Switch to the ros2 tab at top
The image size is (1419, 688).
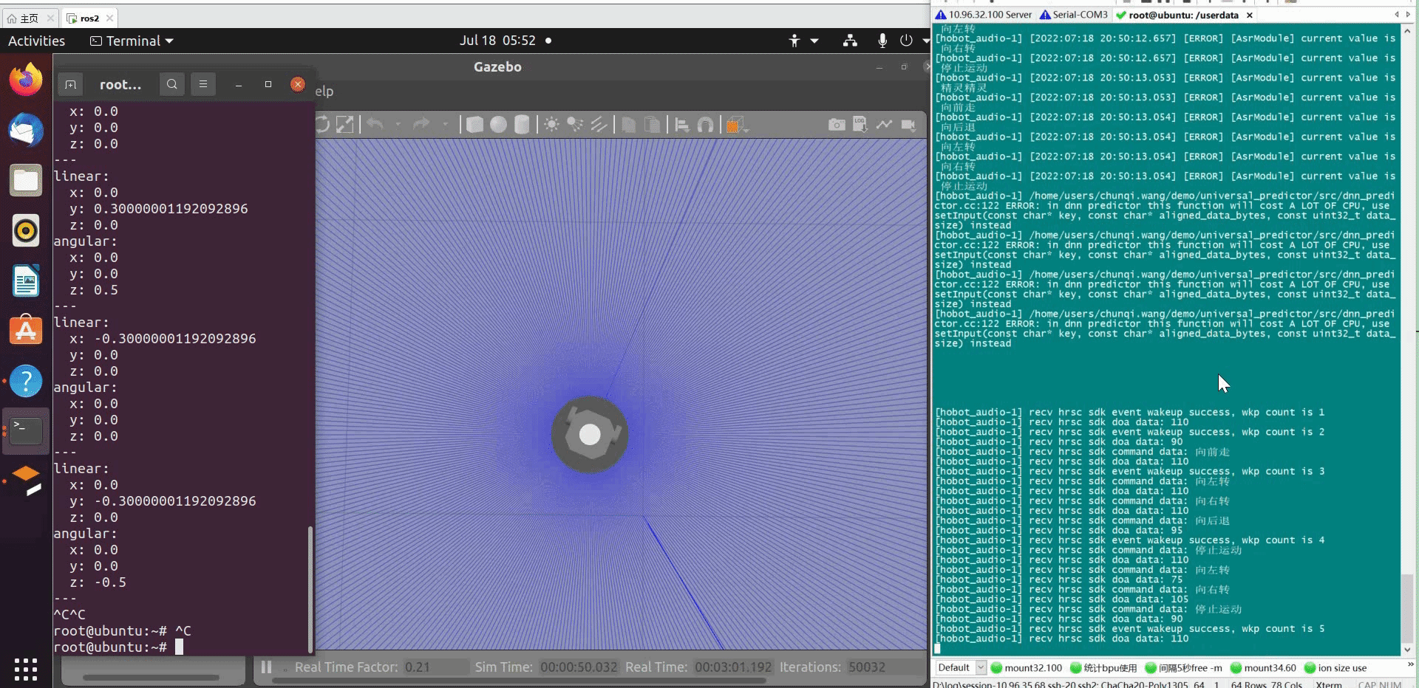[x=89, y=18]
